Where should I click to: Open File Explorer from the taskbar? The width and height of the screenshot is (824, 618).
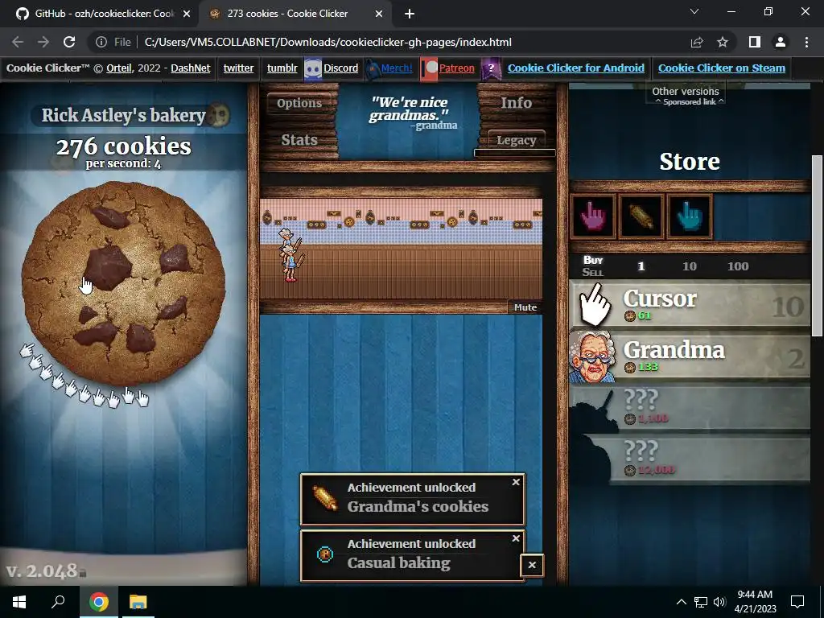coord(138,602)
